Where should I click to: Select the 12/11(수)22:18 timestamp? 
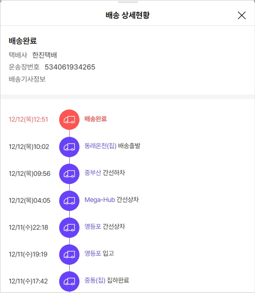29,228
